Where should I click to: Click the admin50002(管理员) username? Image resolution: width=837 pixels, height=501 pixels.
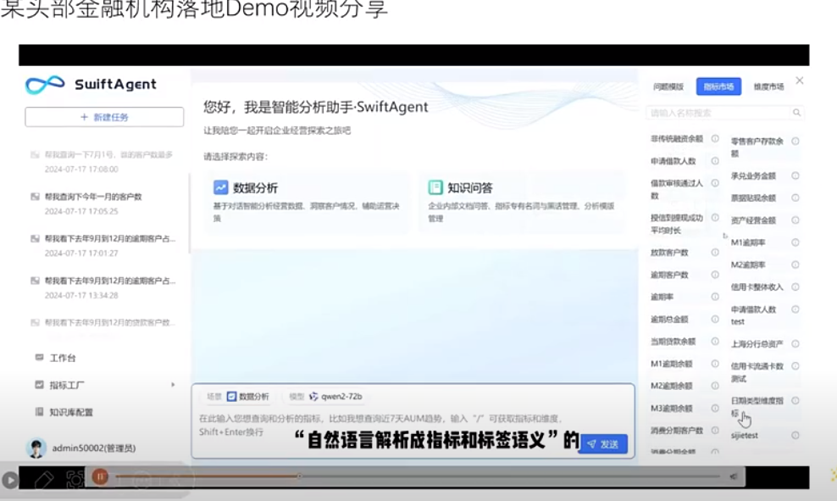tap(94, 448)
